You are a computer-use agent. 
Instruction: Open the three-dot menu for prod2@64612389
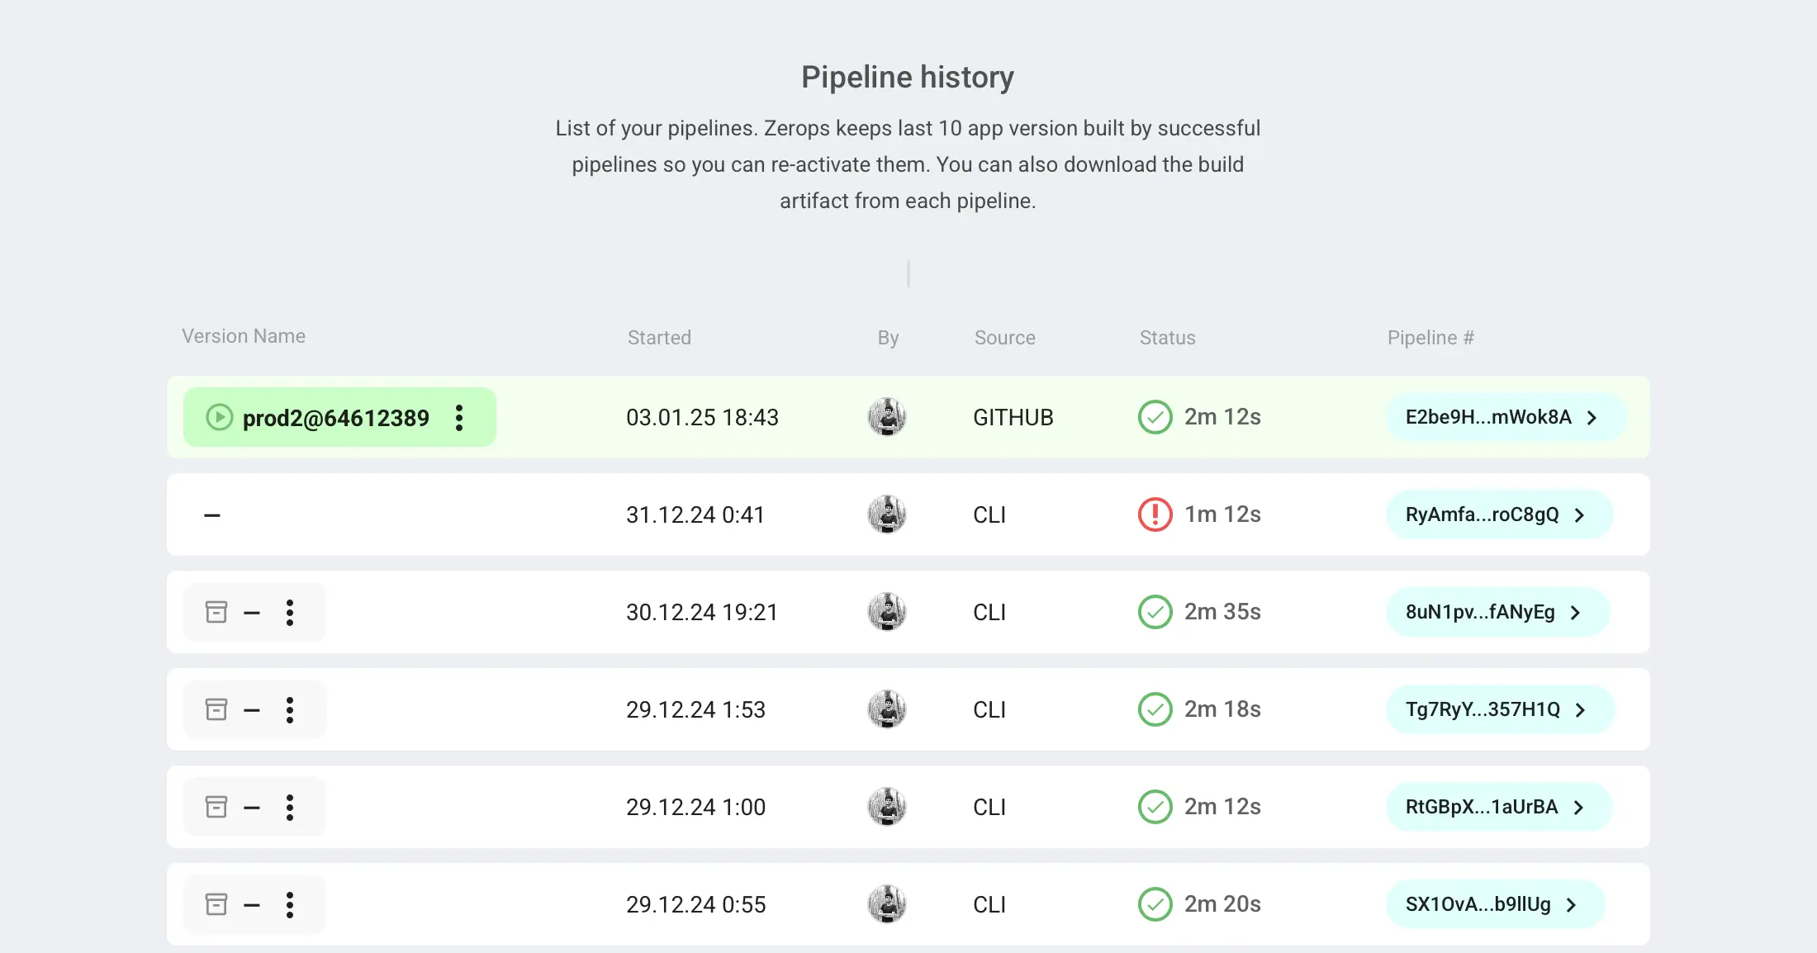459,417
